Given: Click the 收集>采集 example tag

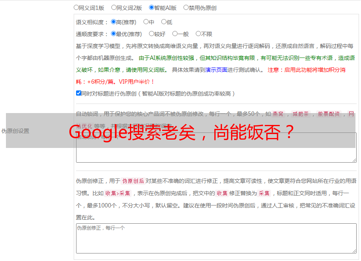Looking at the screenshot, I should click(118, 193).
